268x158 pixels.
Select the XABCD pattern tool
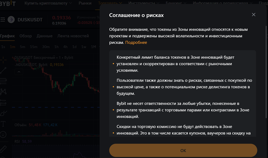pos(3,92)
